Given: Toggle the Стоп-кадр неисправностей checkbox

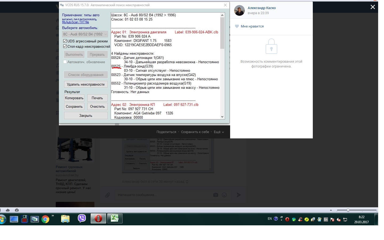Looking at the screenshot, I should 65,46.
